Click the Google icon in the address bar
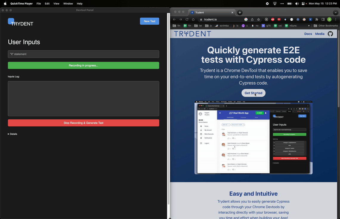340x219 pixels. (x=246, y=19)
